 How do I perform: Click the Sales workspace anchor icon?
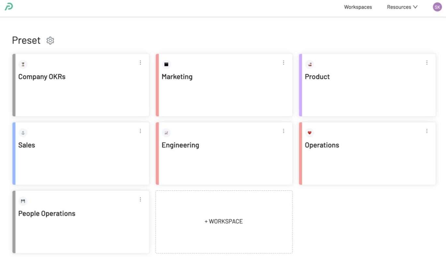click(23, 133)
